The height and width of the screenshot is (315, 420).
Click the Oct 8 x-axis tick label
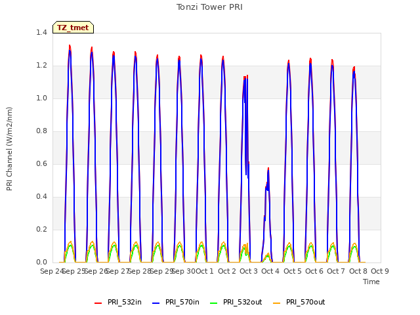coord(358,271)
